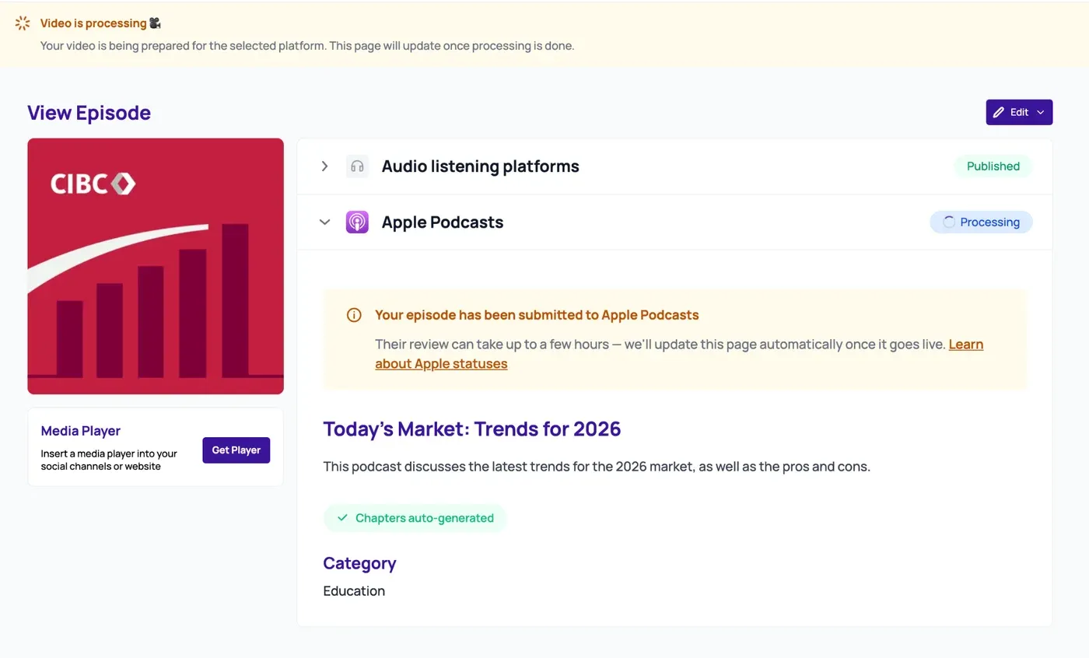Click the 'Media Player' card heading
Viewport: 1089px width, 658px height.
click(x=81, y=431)
